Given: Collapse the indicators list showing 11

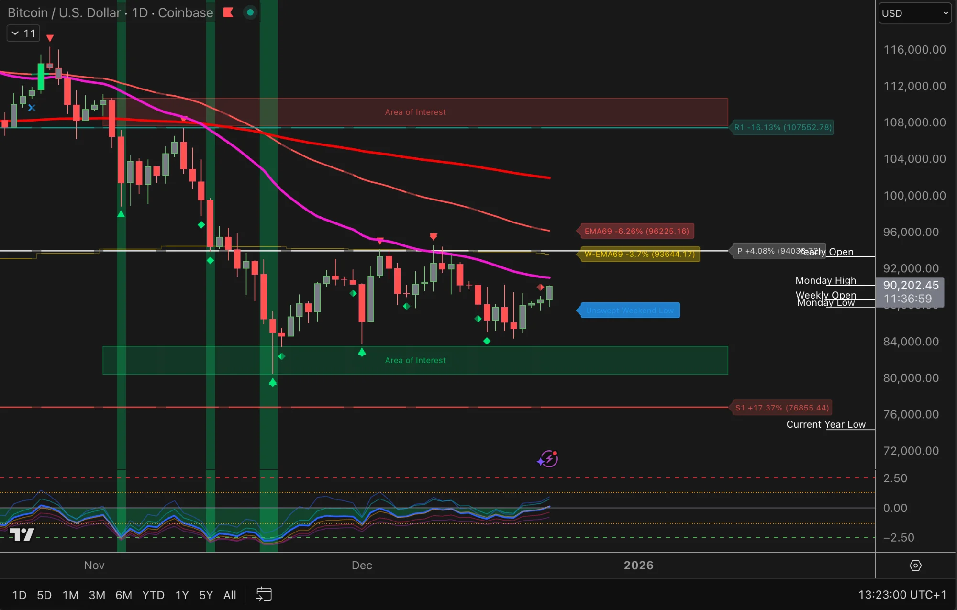Looking at the screenshot, I should click(22, 33).
